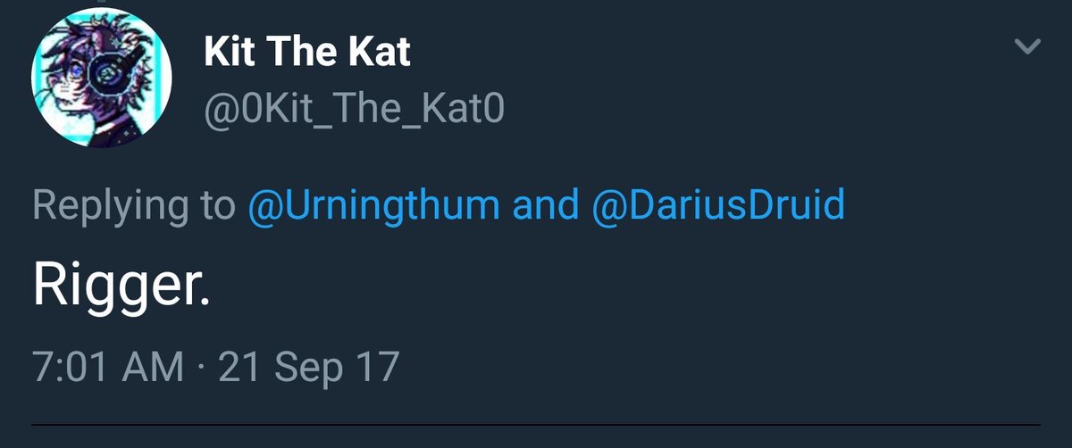Viewport: 1072px width, 448px height.
Task: Expand the tweet options chevron
Action: coord(1029,47)
